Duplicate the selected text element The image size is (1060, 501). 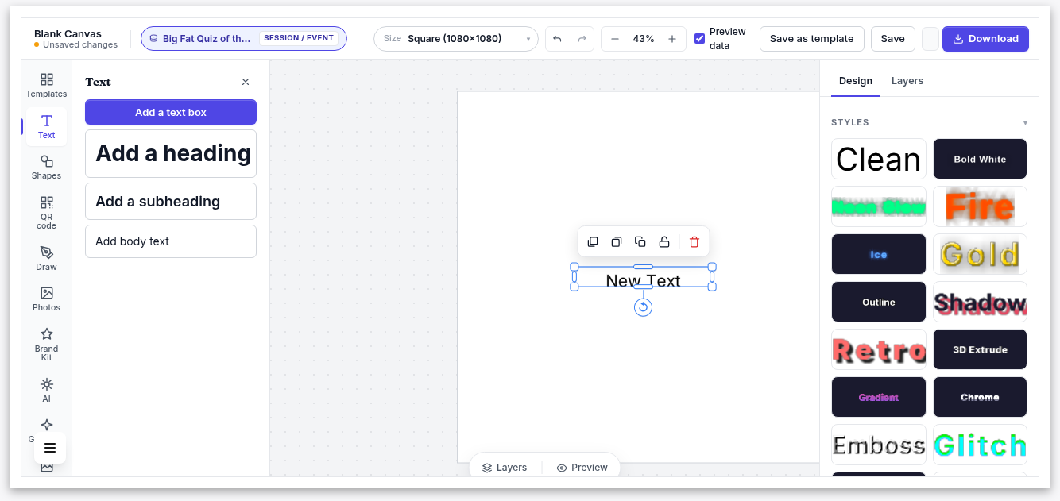[640, 242]
